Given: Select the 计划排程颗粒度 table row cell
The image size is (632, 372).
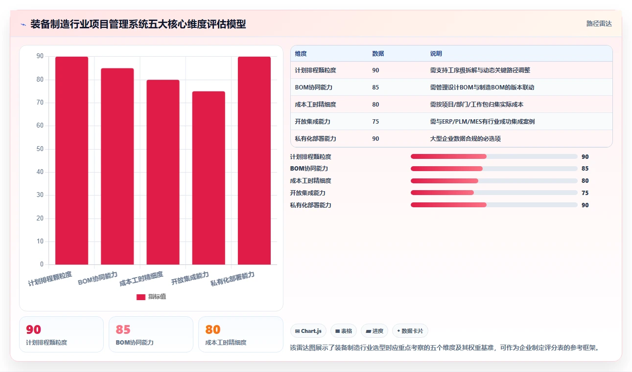Looking at the screenshot, I should click(315, 70).
